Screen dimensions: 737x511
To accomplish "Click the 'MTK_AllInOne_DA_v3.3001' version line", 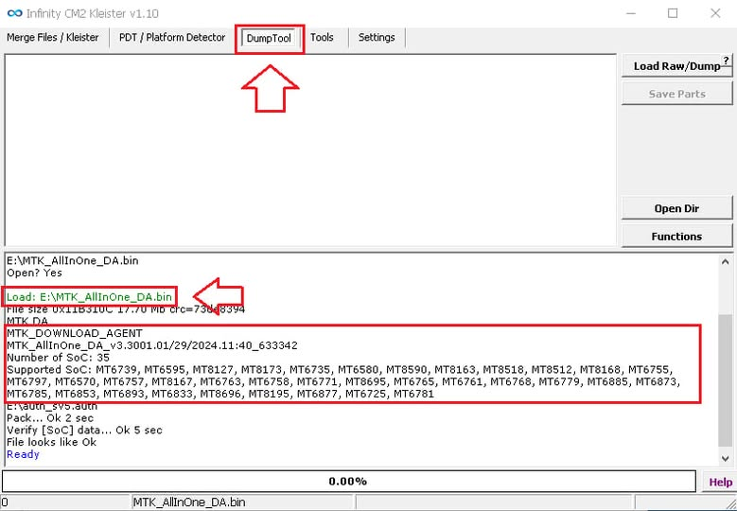I will 151,345.
